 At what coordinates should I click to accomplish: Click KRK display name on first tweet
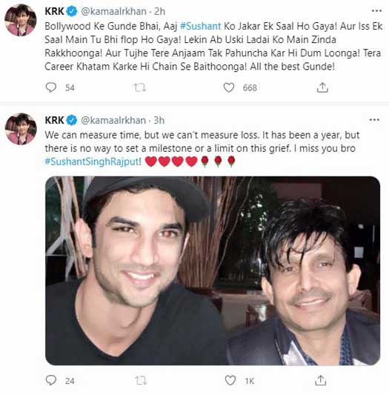pos(54,12)
